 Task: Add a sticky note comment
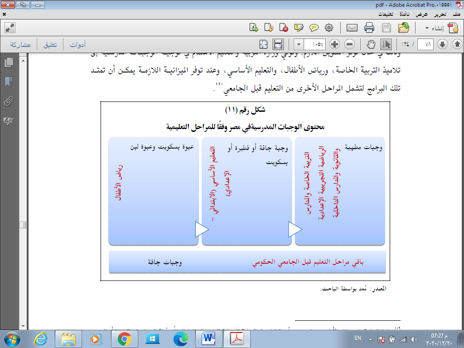click(x=314, y=28)
